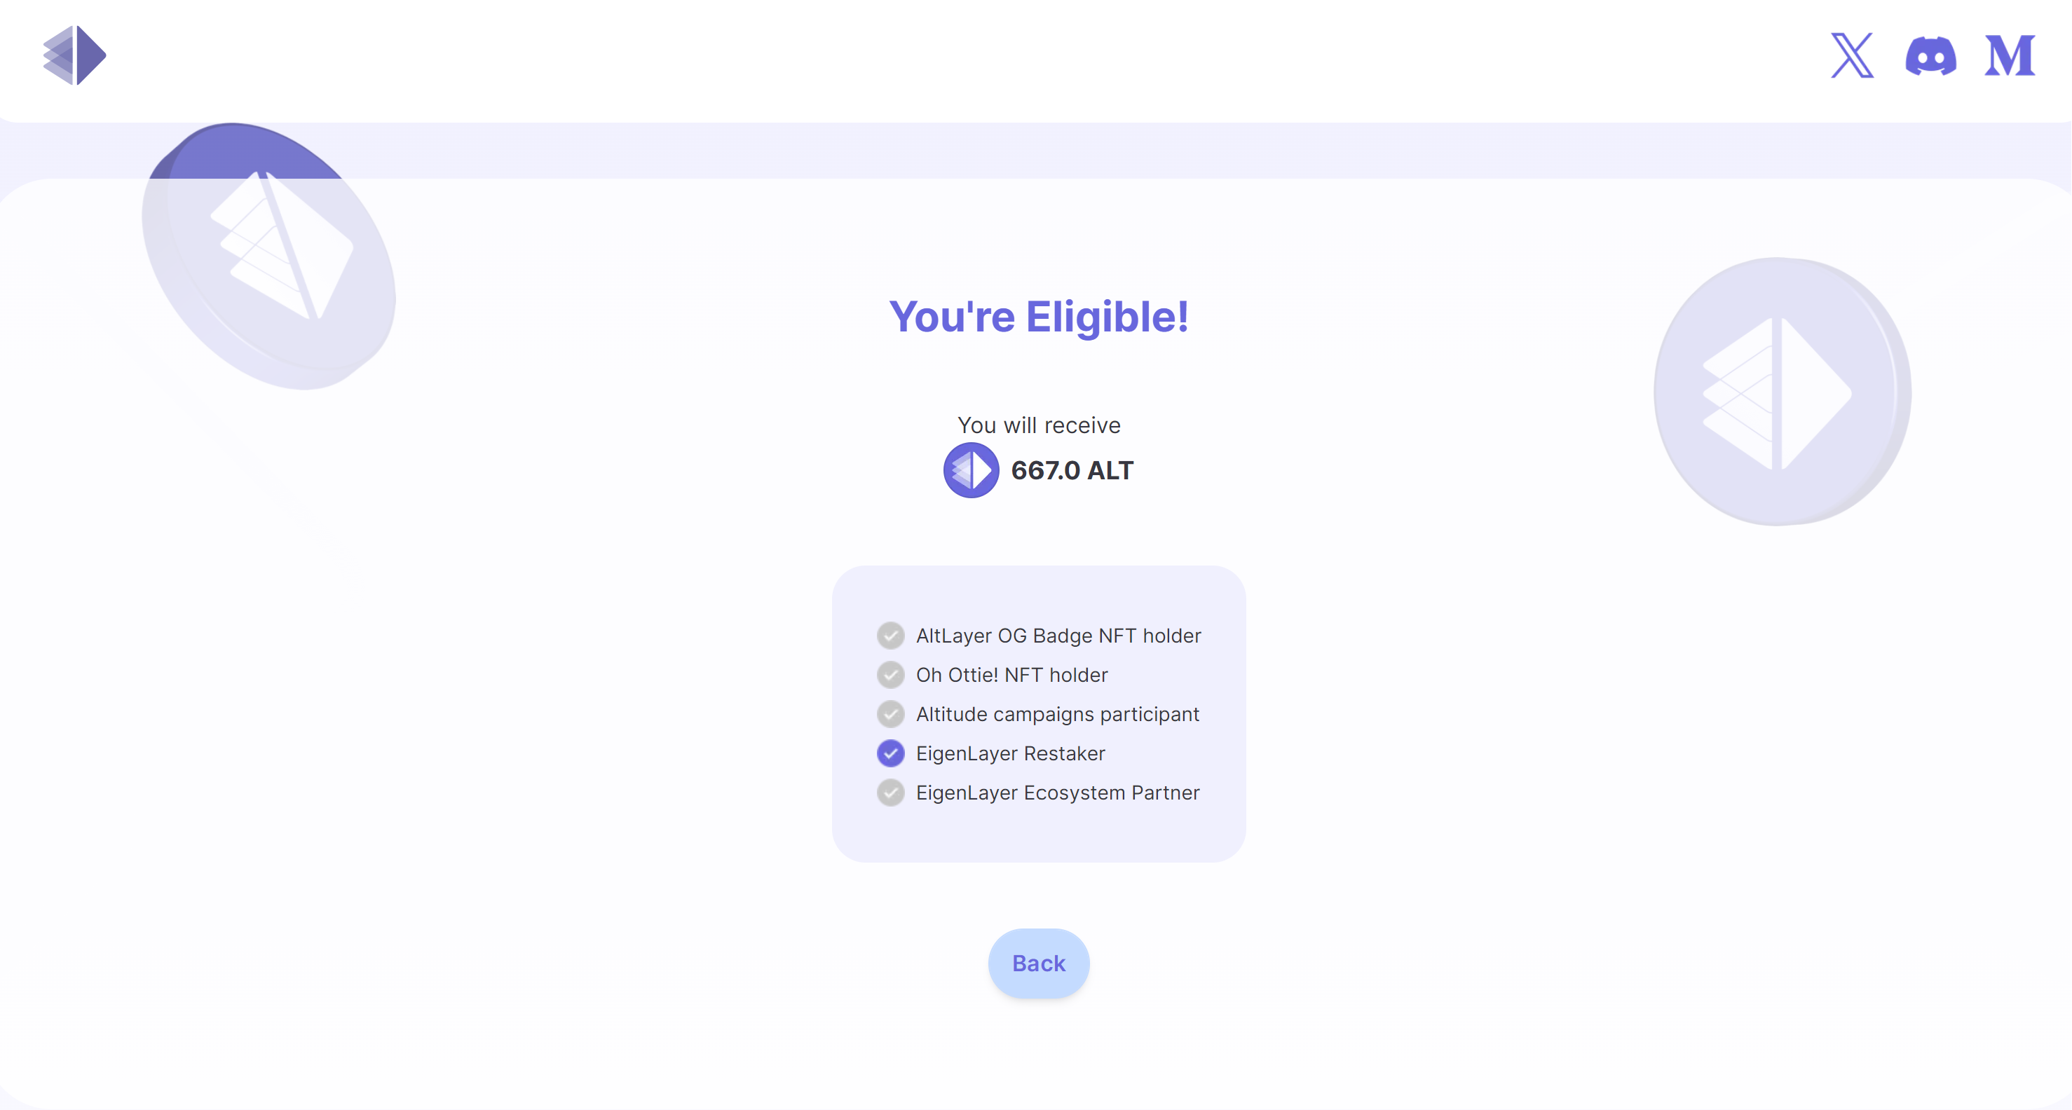Open the Discord social link
2072x1110 pixels.
click(1930, 55)
